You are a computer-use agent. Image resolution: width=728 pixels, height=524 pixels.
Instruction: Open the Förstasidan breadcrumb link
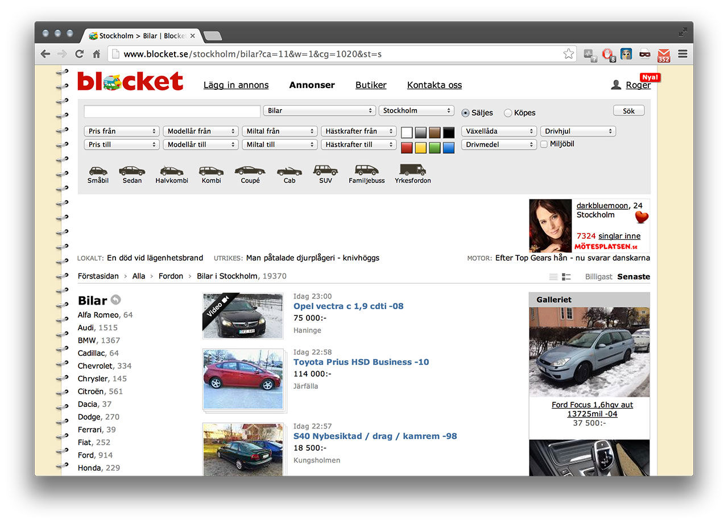tap(98, 276)
